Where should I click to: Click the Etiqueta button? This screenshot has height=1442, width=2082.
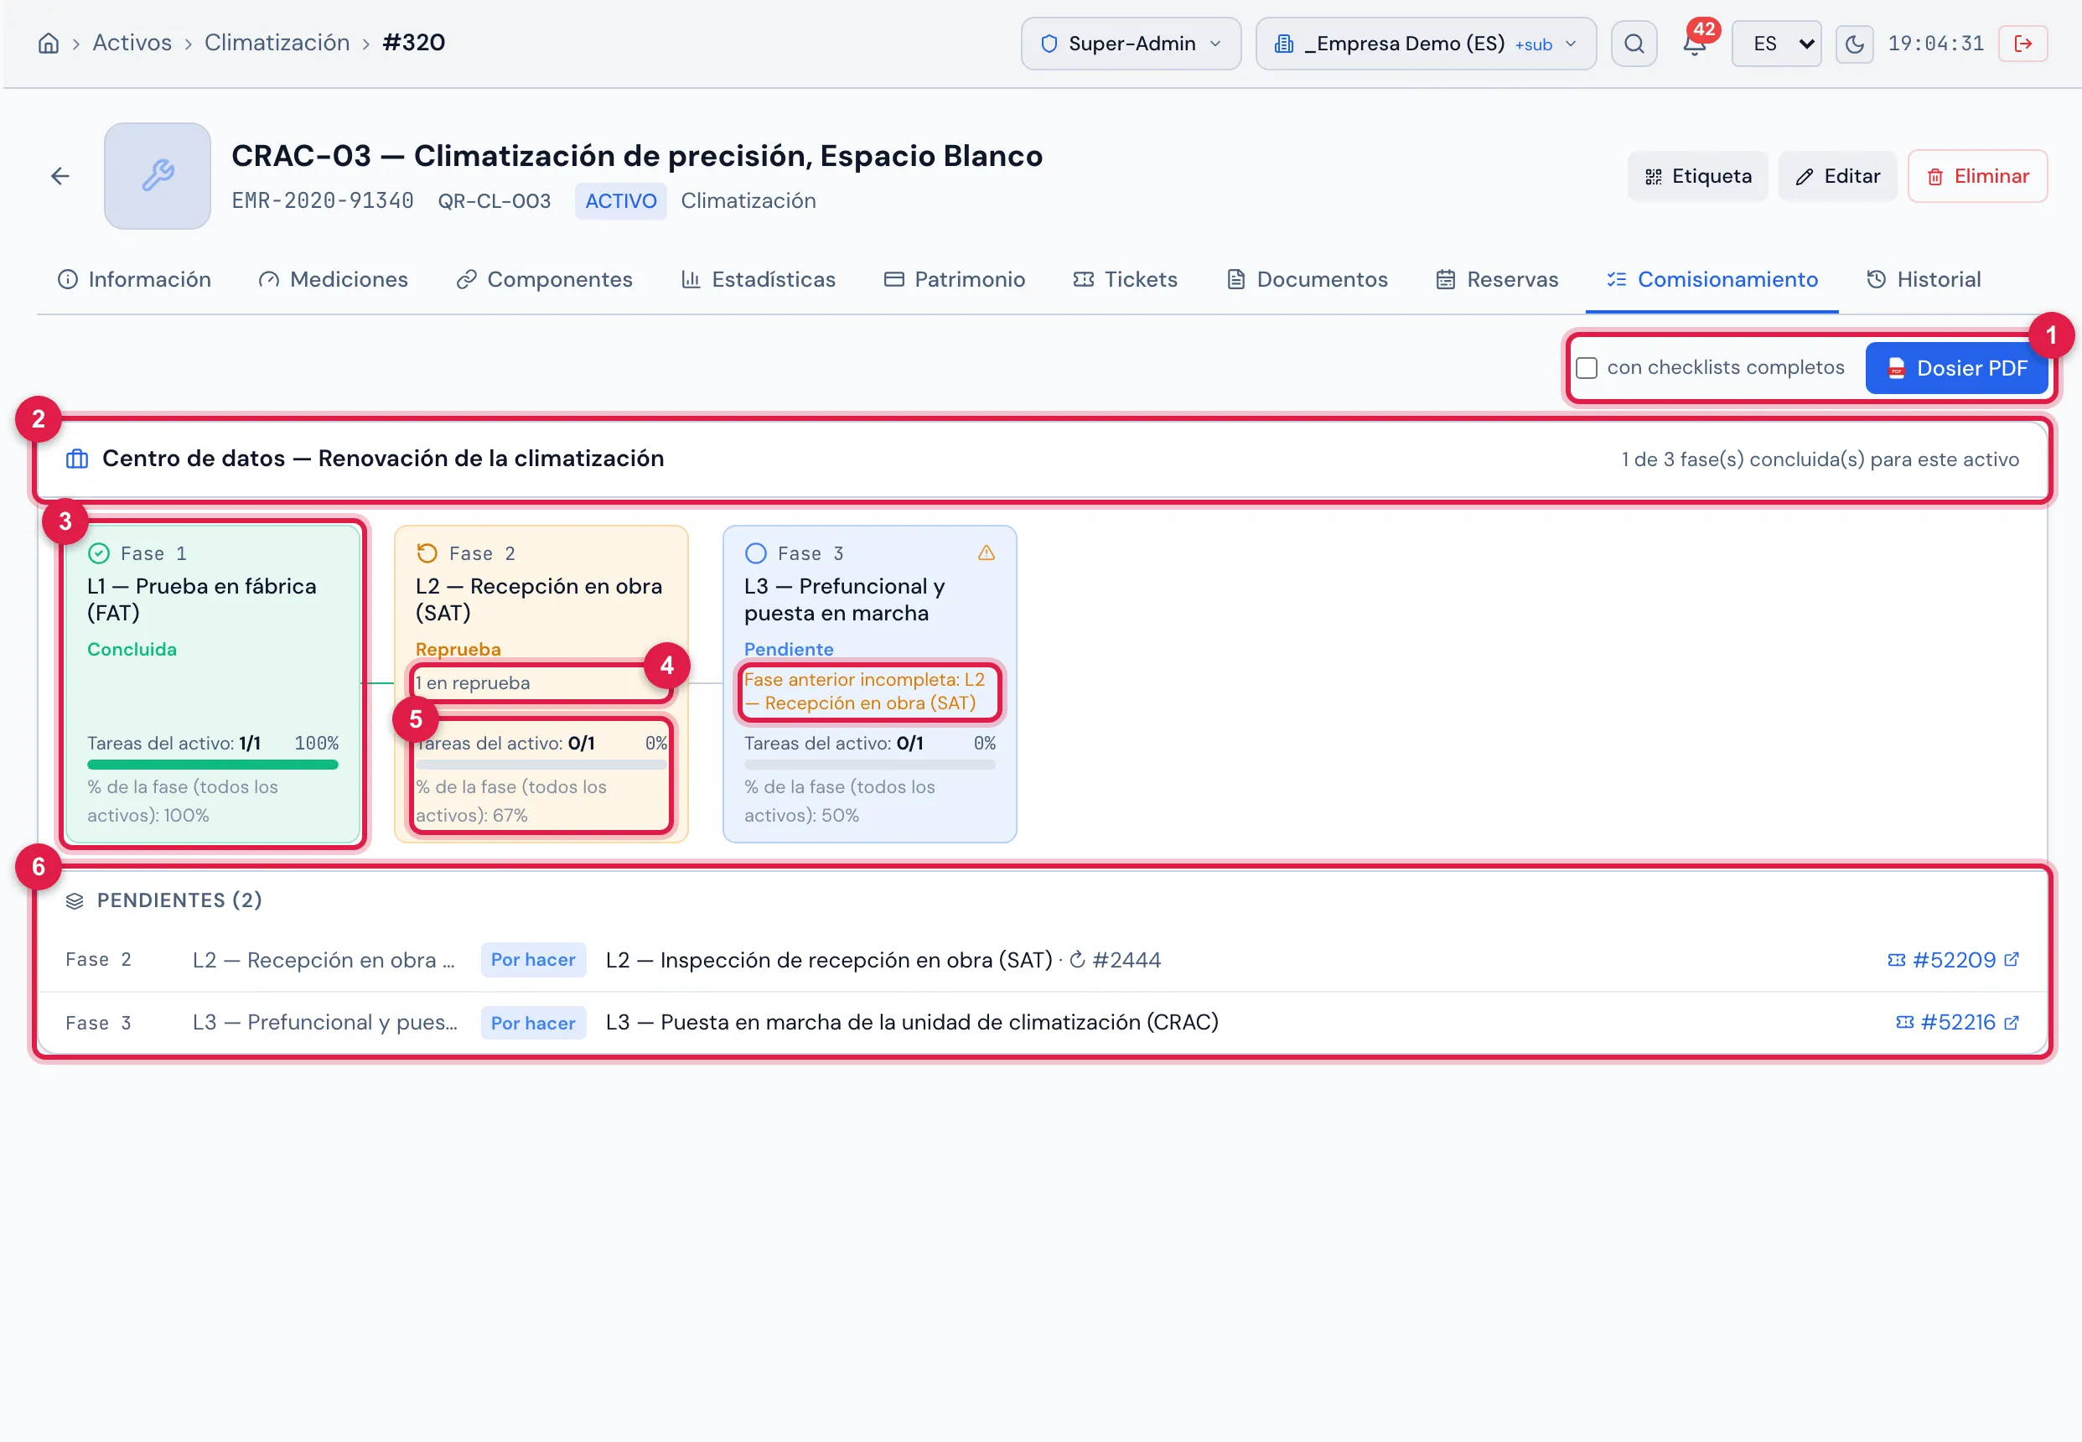(1697, 176)
